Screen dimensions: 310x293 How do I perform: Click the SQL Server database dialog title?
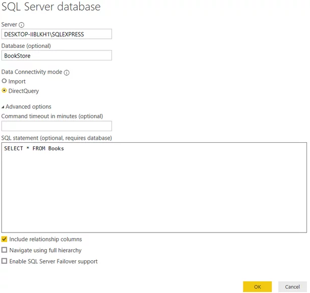pyautogui.click(x=51, y=7)
